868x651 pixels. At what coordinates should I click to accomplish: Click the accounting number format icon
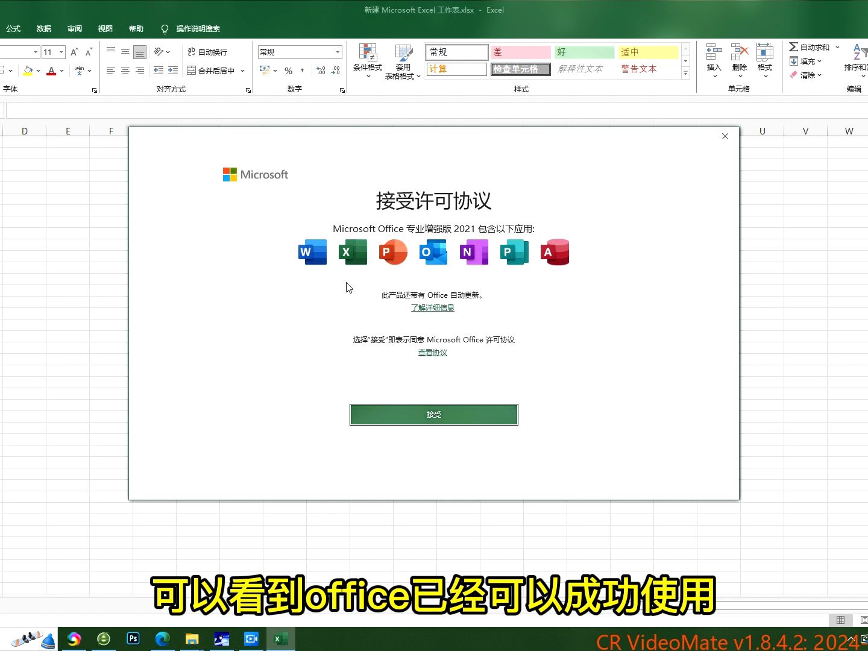click(265, 71)
